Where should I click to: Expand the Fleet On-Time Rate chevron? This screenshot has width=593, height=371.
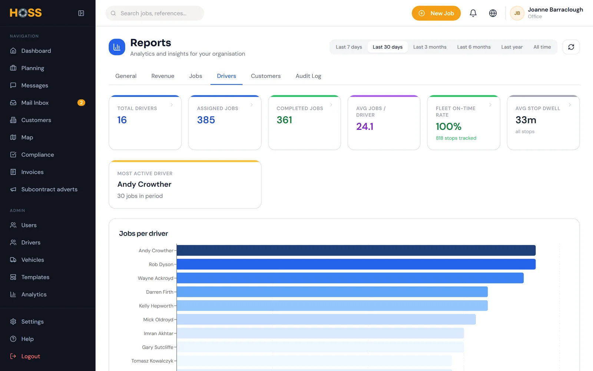pos(490,105)
